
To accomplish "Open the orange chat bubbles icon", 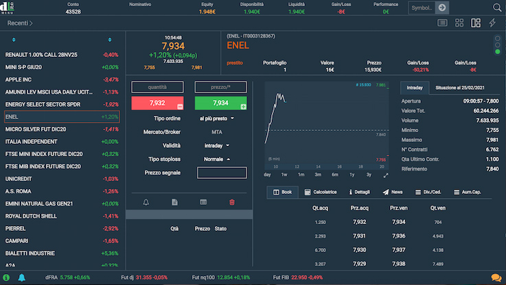I will [496, 277].
